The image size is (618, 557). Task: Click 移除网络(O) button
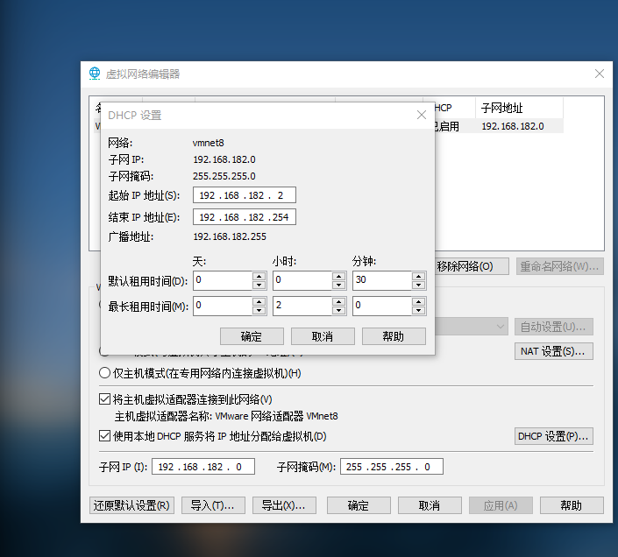472,266
